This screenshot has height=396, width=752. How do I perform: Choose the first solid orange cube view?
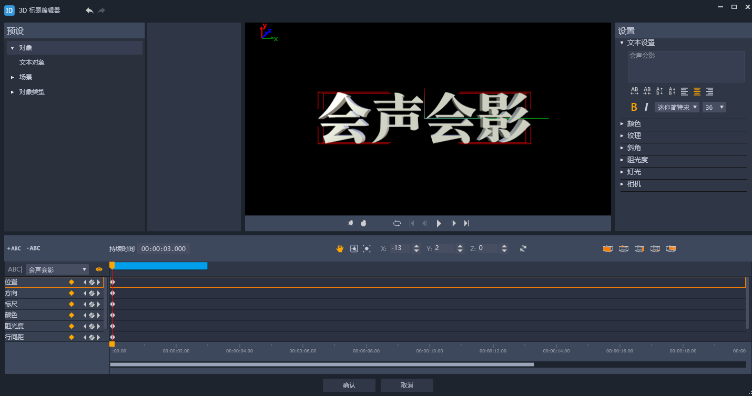click(x=608, y=248)
